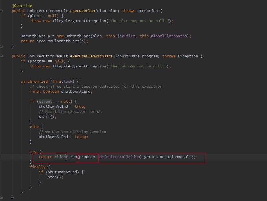
Task: Click the try keyword
Action: click(33, 152)
